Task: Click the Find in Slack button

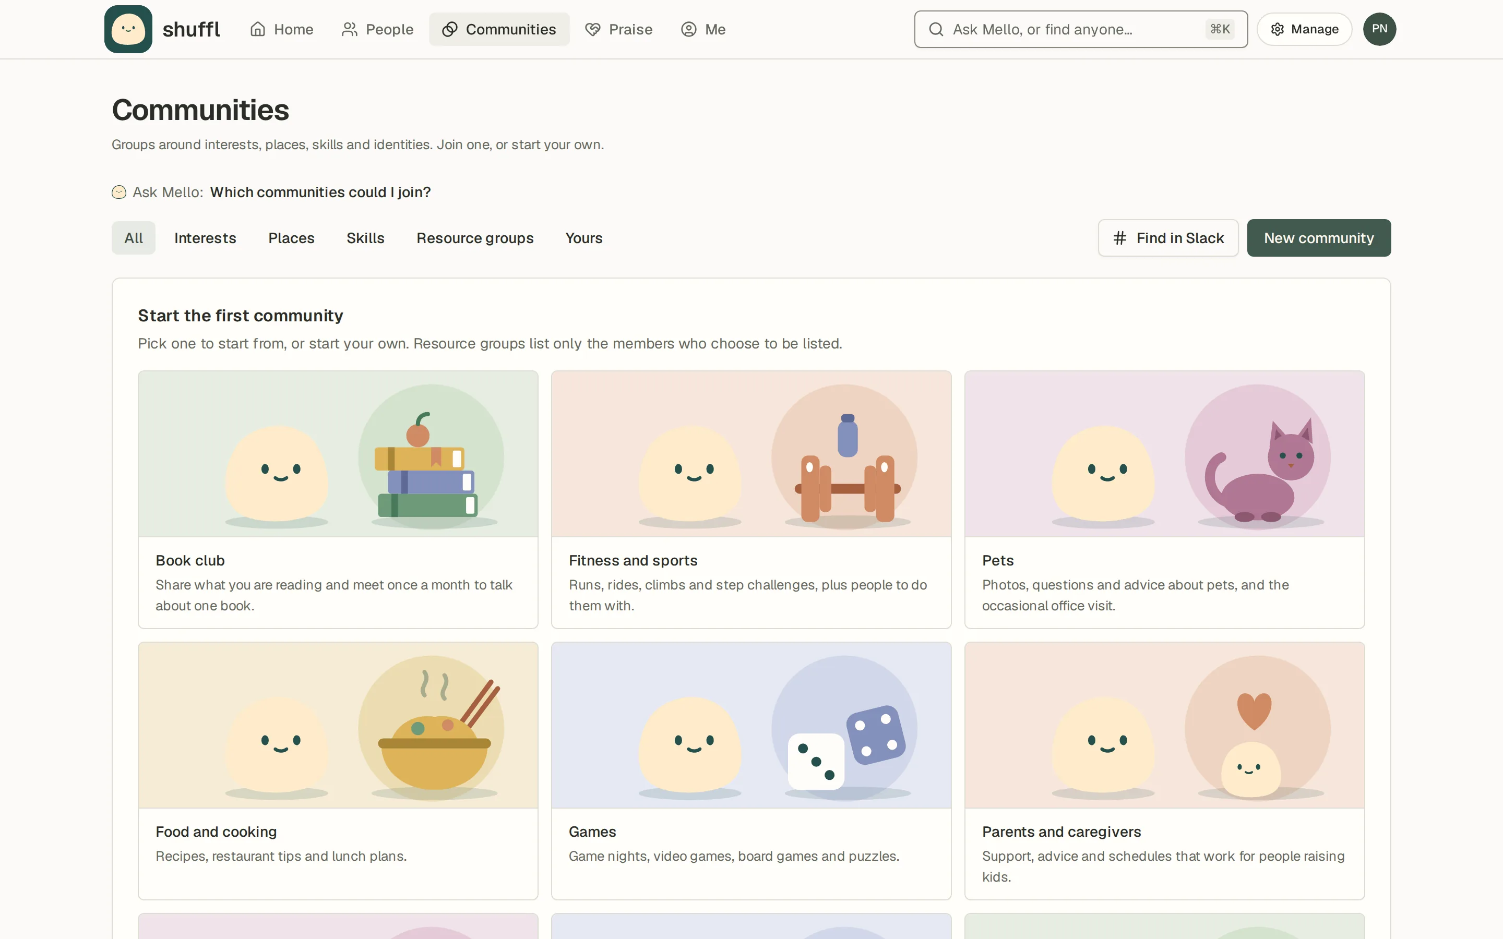Action: (1167, 238)
